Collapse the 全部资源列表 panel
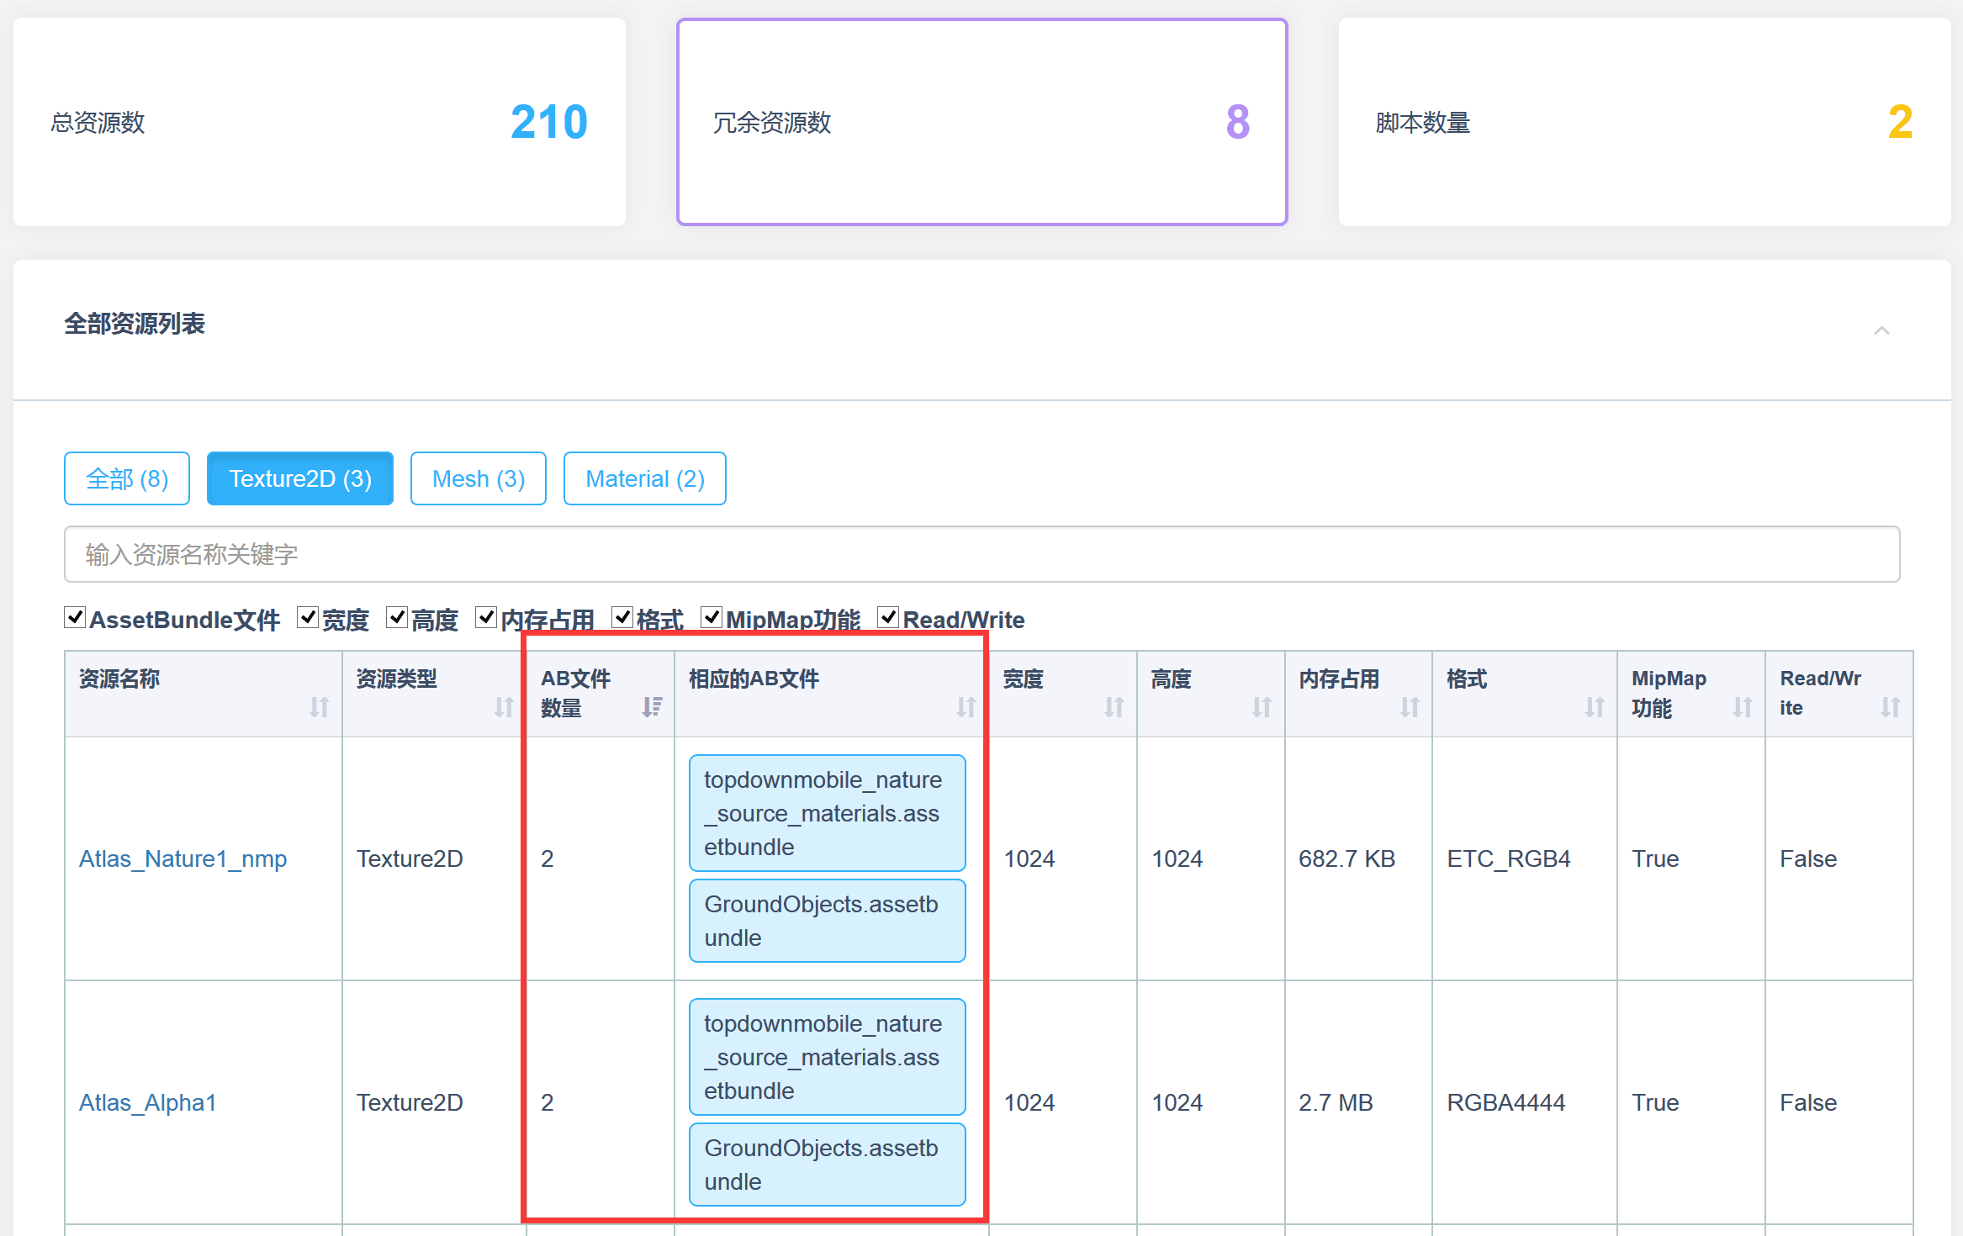This screenshot has width=1963, height=1236. pos(1882,330)
